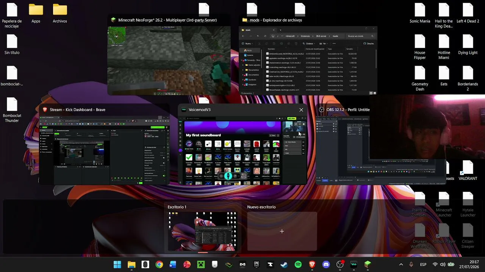Click the Brave browser taskbar icon
This screenshot has height=272, width=485.
click(312, 264)
